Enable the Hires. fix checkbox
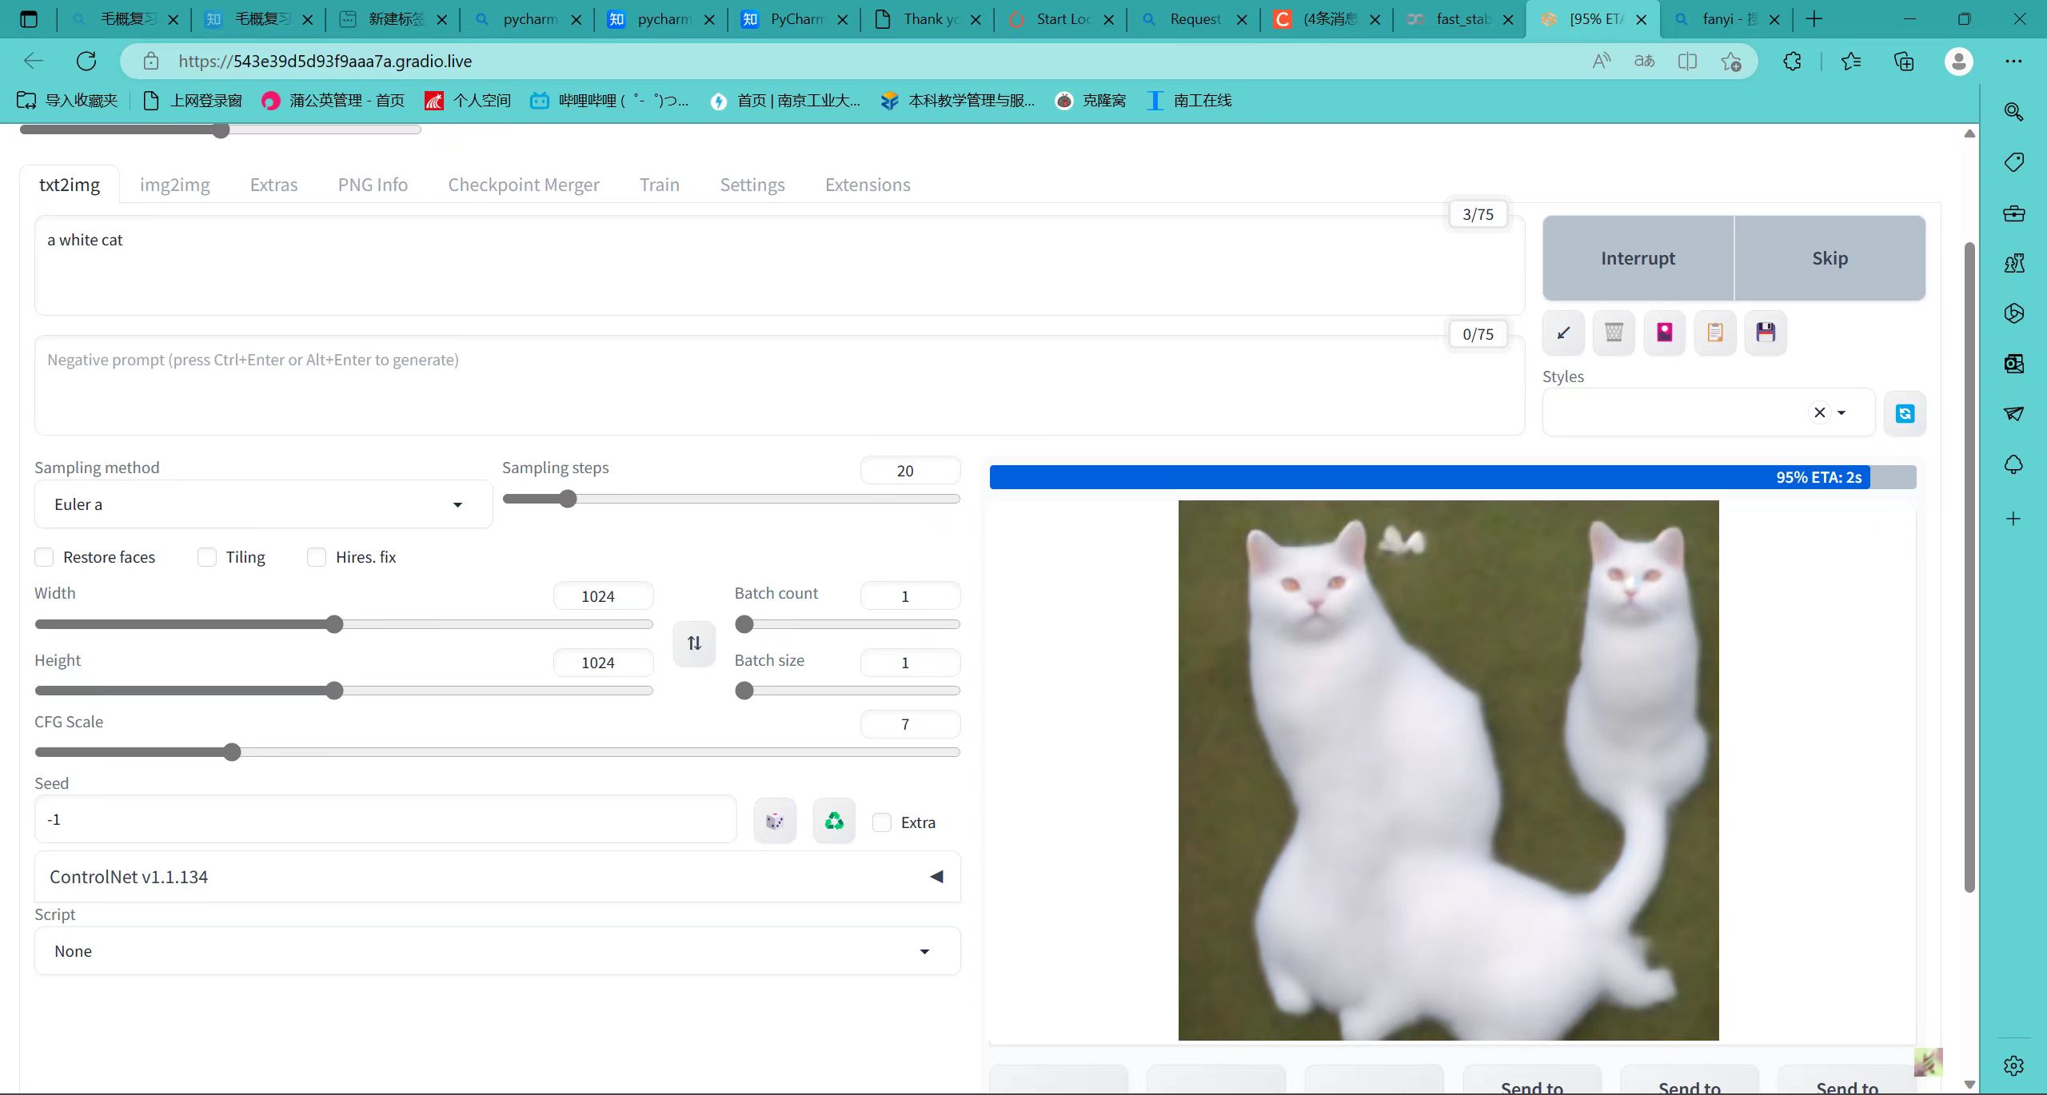This screenshot has width=2047, height=1095. pyautogui.click(x=317, y=557)
